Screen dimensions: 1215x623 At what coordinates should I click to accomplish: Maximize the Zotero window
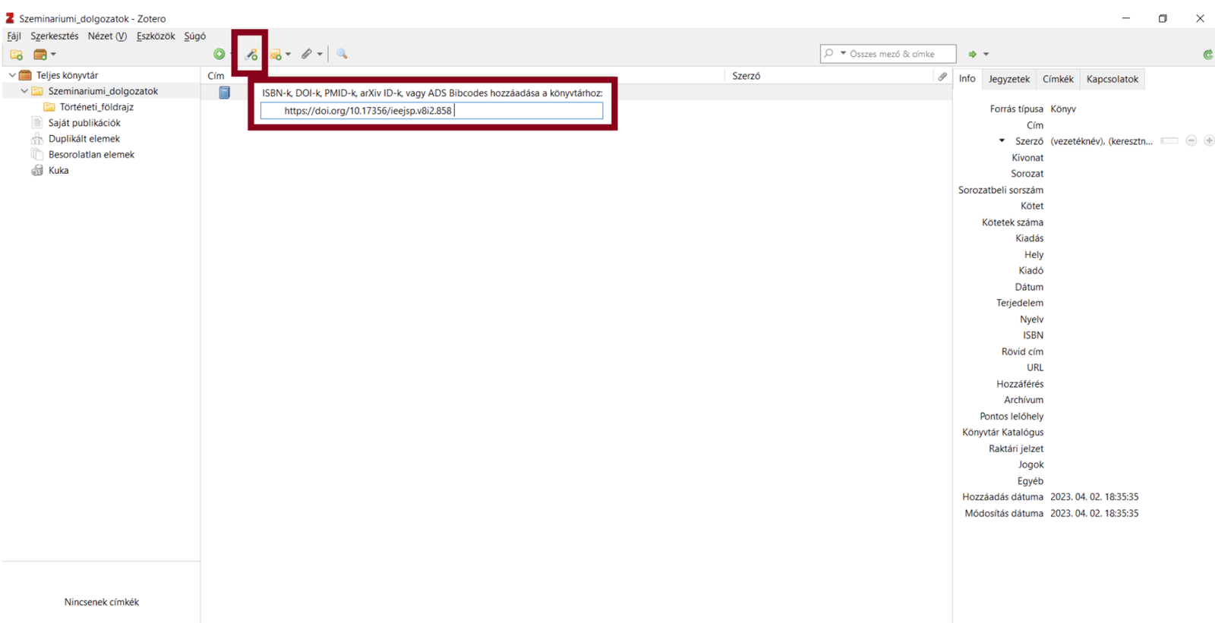(x=1163, y=18)
